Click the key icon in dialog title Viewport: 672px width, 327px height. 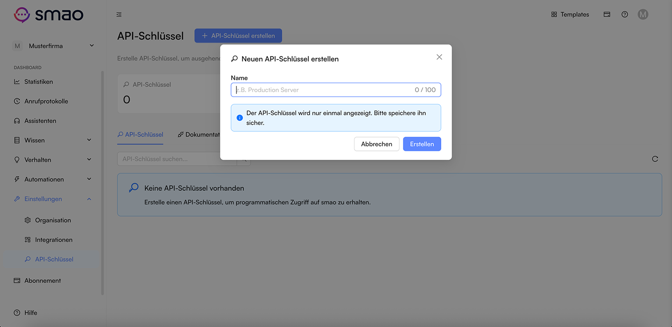point(234,59)
